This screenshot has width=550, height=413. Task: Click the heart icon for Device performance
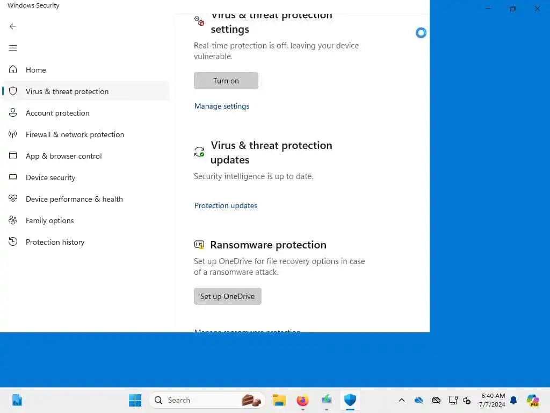pos(13,198)
